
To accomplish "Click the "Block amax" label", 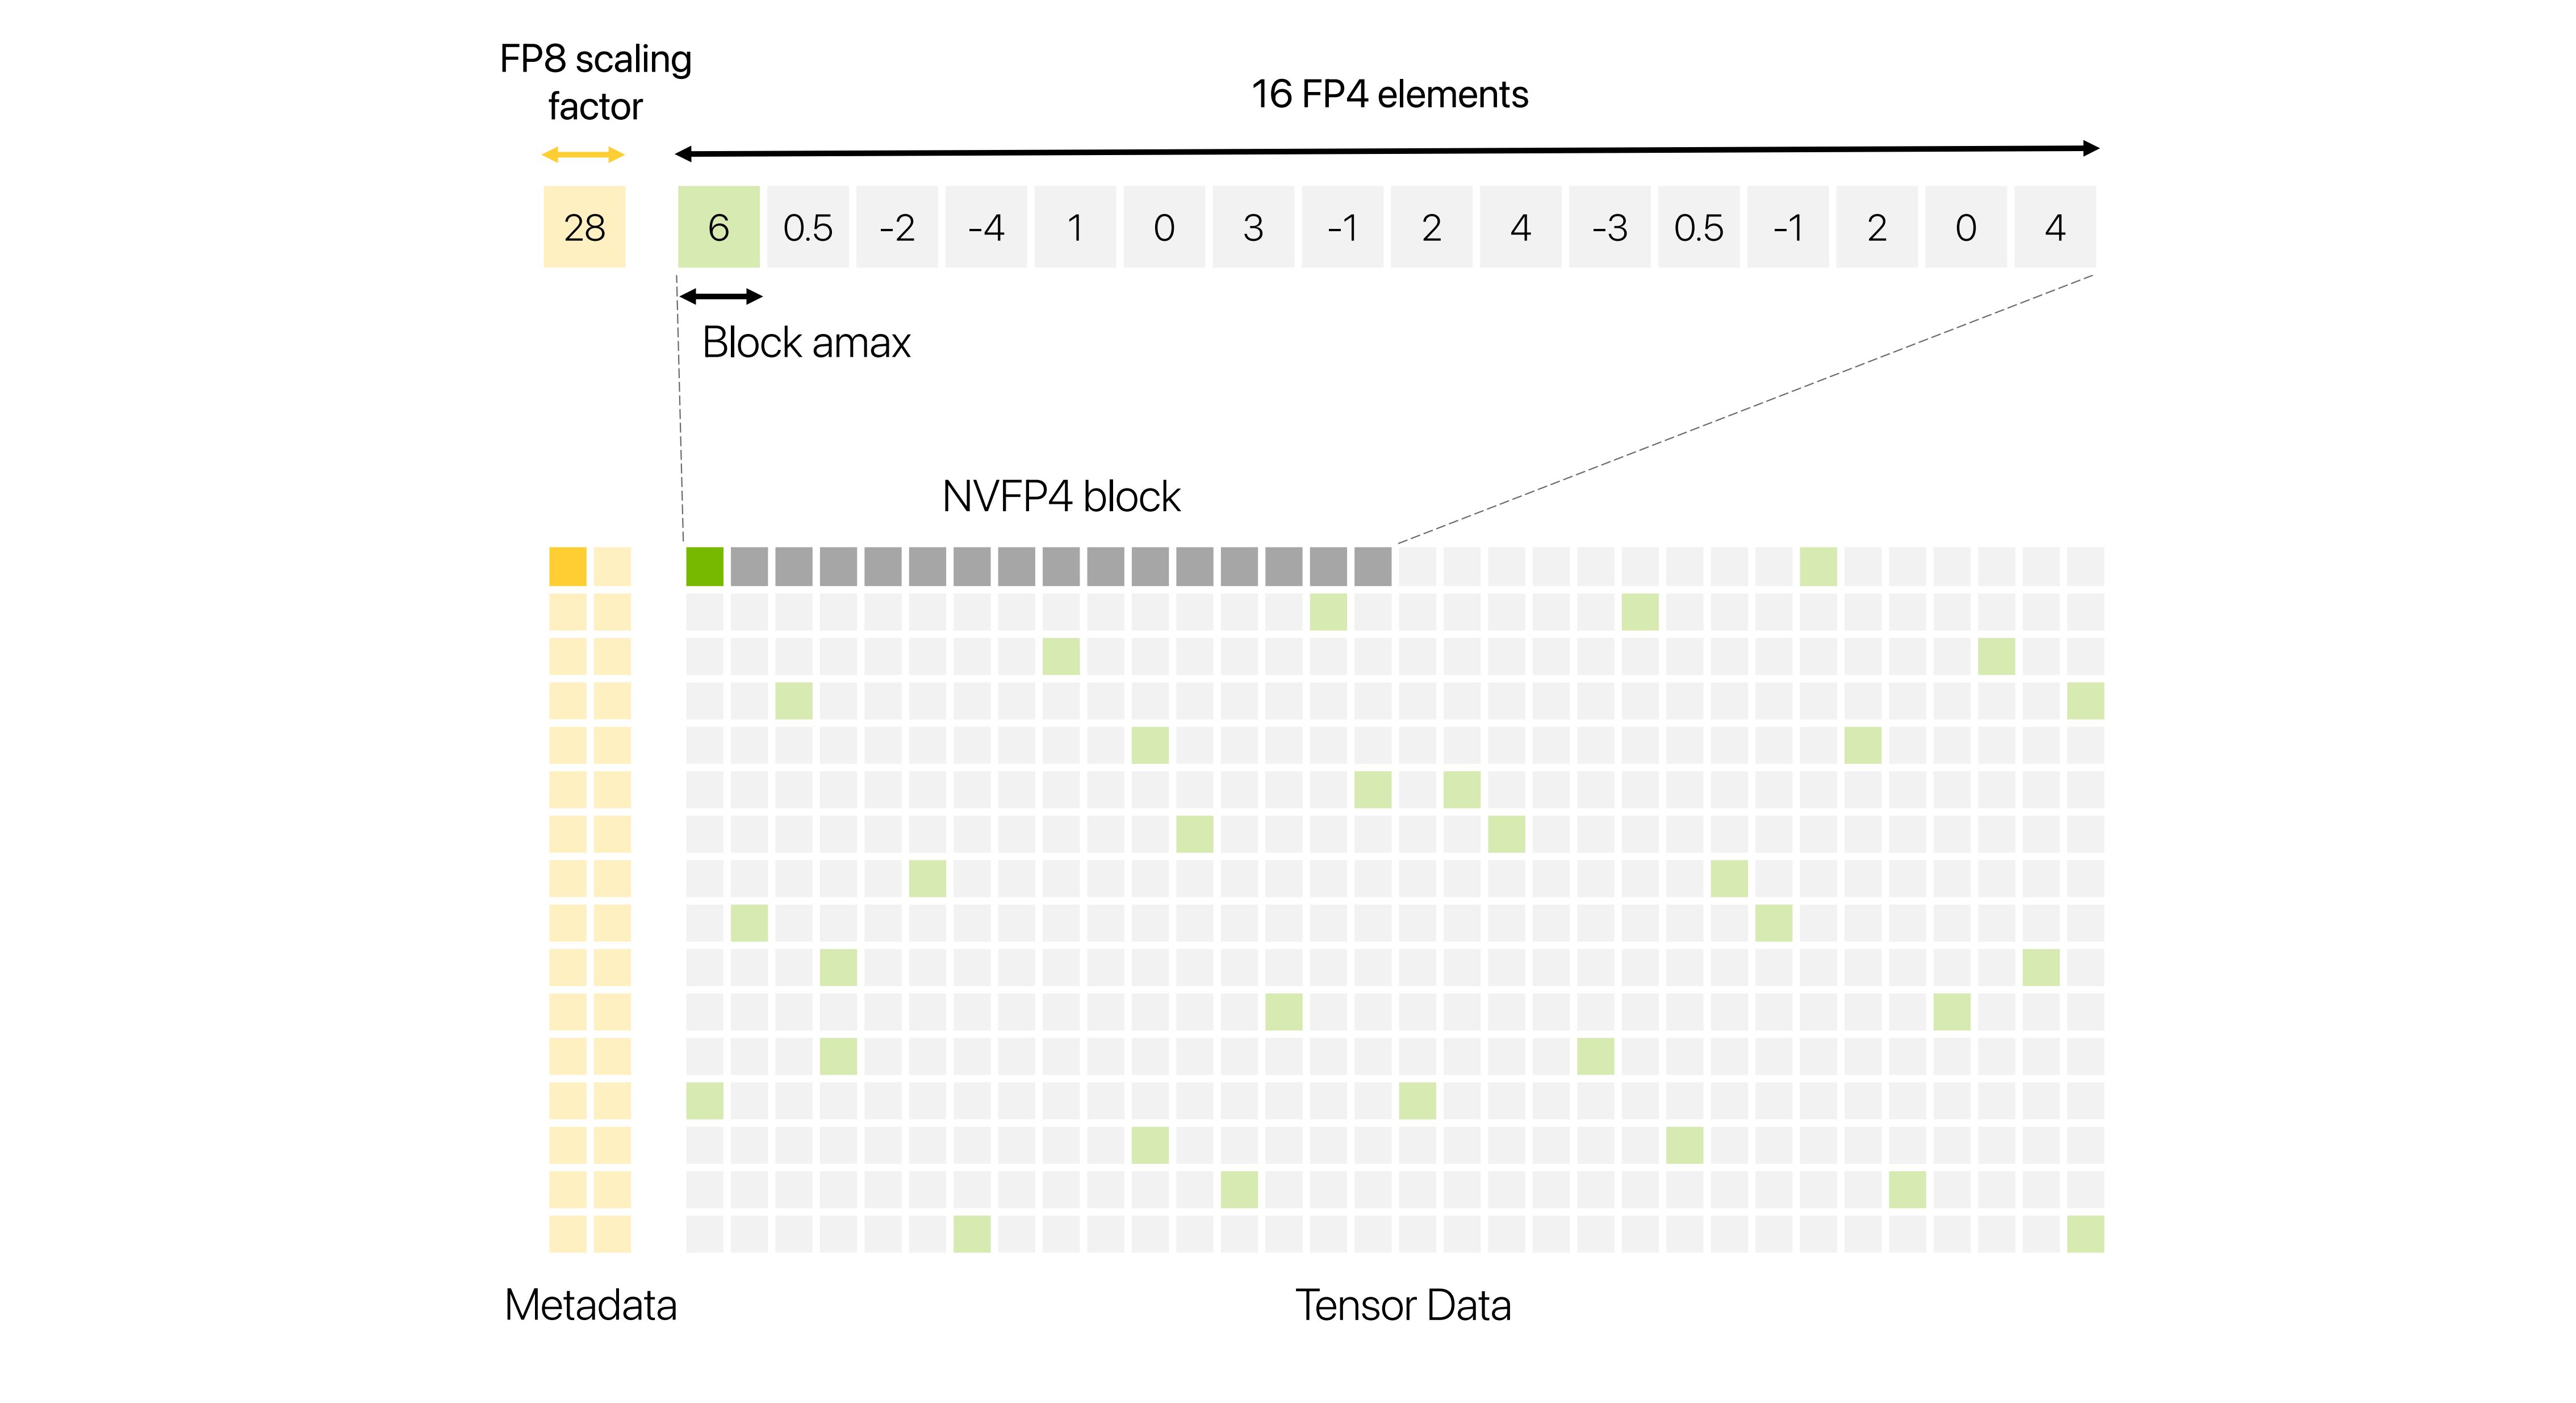I will 806,343.
